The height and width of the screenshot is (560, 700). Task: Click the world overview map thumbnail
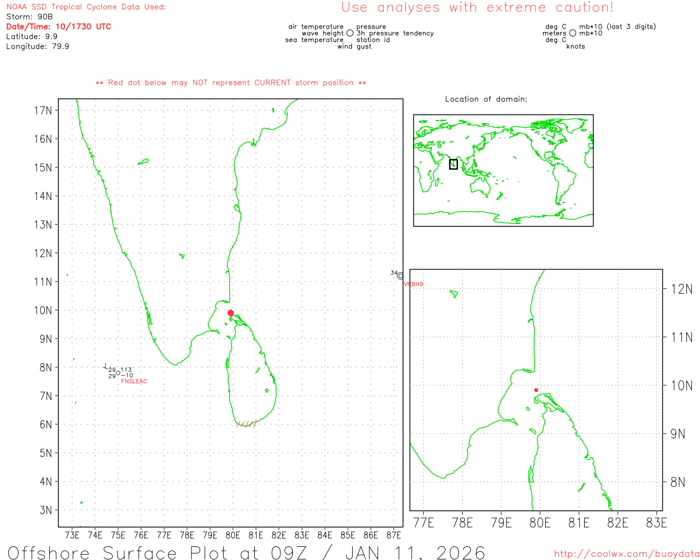click(503, 170)
